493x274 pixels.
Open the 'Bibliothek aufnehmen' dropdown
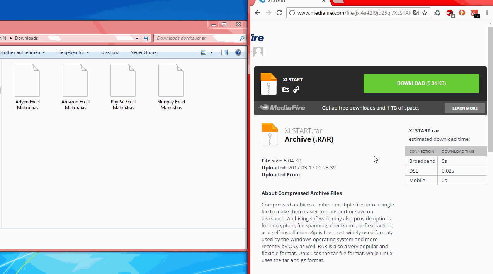coord(23,52)
